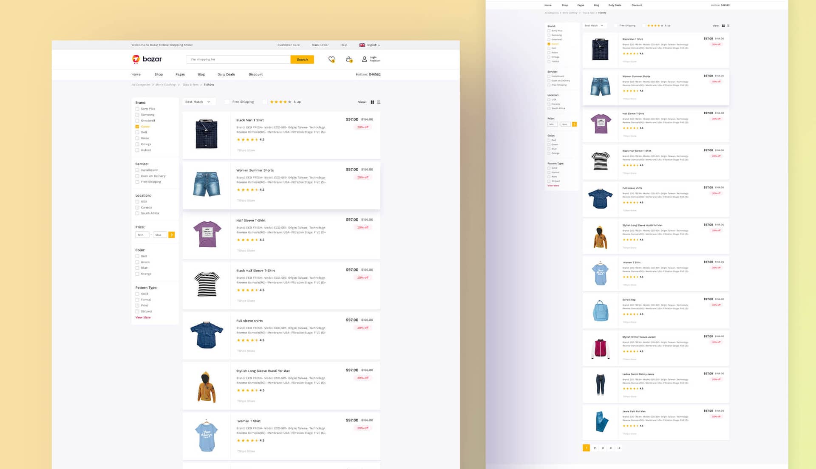
Task: Apply price range arrow on right page
Action: click(x=575, y=124)
